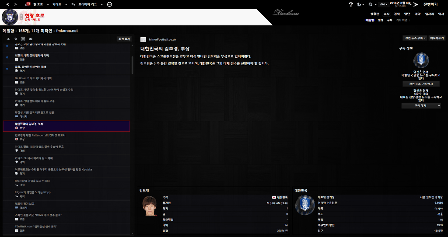Click the Cardiff club badge in header
This screenshot has height=237, width=448.
click(10, 17)
